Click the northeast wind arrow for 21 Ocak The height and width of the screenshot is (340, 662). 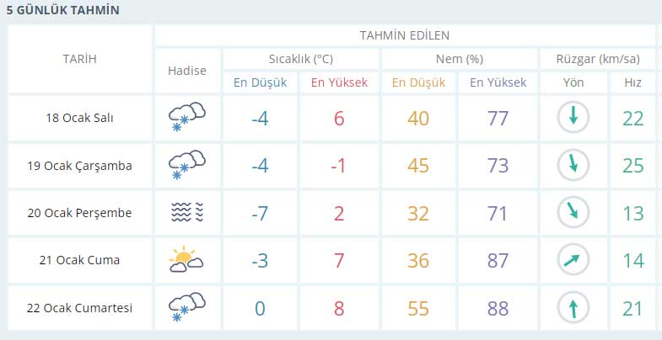coord(573,260)
